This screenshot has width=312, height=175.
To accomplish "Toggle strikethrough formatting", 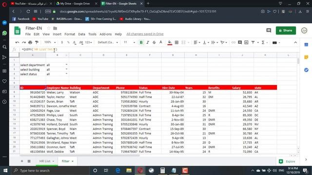I will (154, 42).
